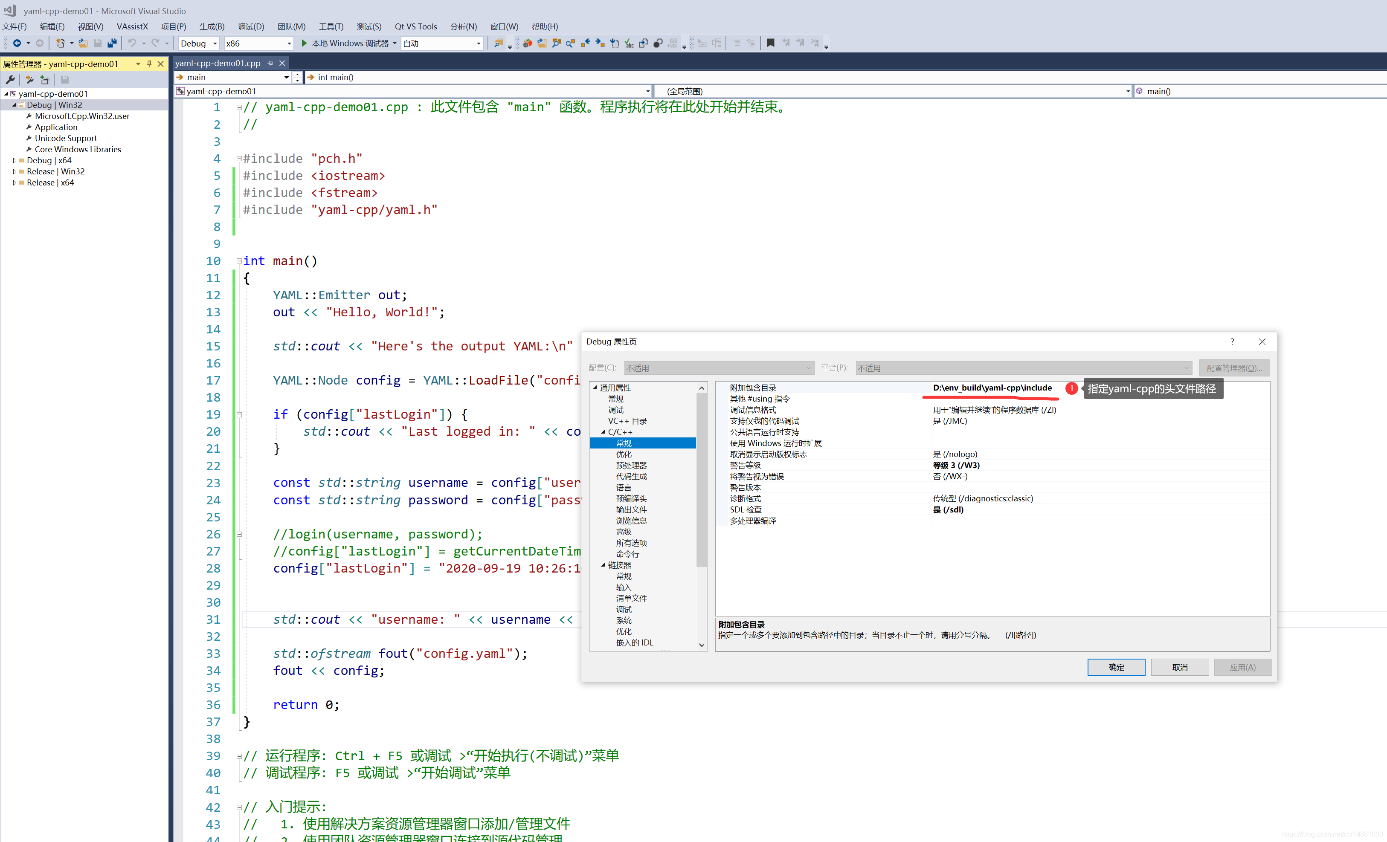This screenshot has width=1387, height=842.
Task: Select 预处理器 under C/C++ in property tree
Action: coord(631,466)
